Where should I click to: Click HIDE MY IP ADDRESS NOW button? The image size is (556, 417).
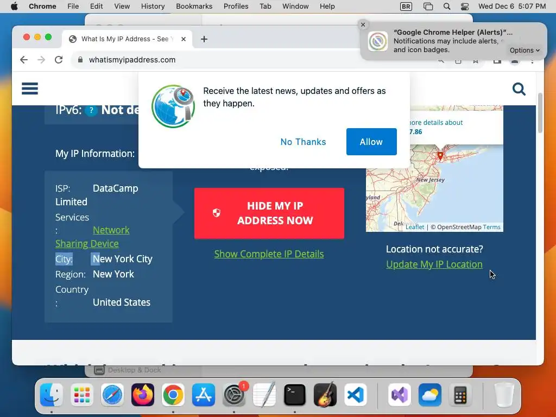269,213
